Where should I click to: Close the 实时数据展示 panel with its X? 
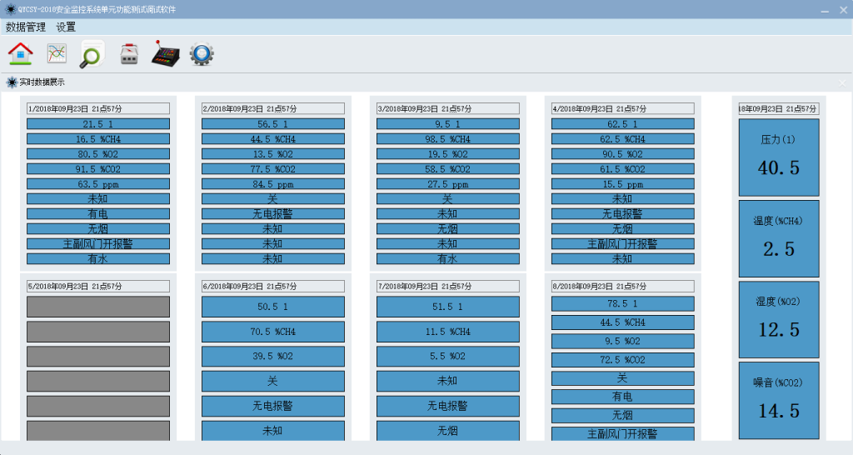click(x=841, y=82)
